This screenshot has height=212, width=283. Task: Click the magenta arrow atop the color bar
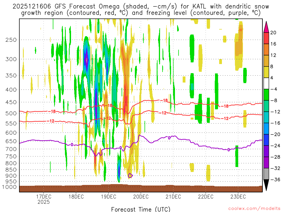tap(266, 27)
